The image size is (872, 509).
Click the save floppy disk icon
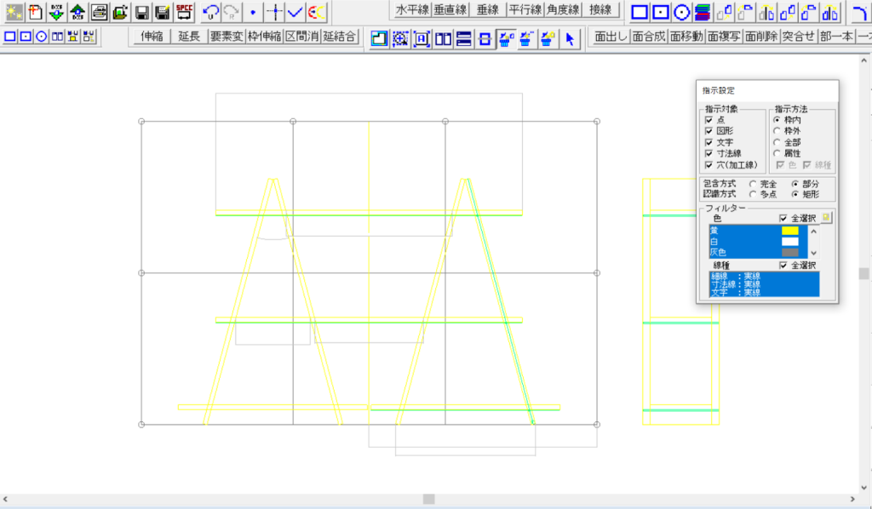(x=142, y=12)
